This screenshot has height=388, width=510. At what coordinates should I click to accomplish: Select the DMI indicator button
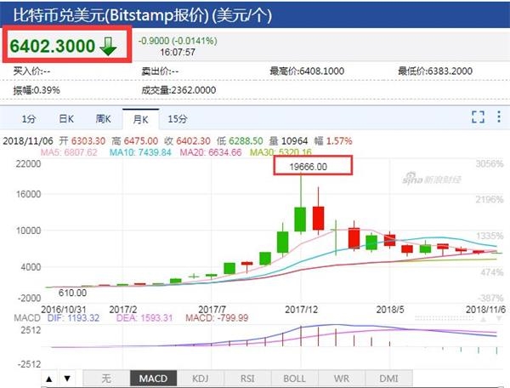(388, 379)
